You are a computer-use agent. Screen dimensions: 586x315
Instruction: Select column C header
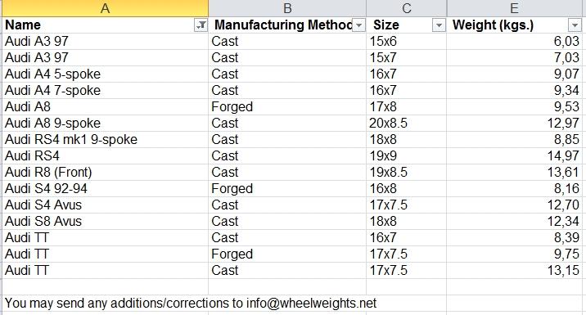pyautogui.click(x=406, y=8)
